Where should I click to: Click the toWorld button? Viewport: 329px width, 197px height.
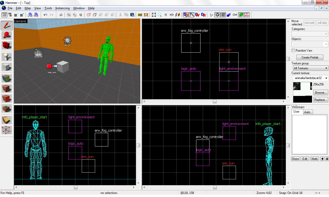pyautogui.click(x=309, y=23)
